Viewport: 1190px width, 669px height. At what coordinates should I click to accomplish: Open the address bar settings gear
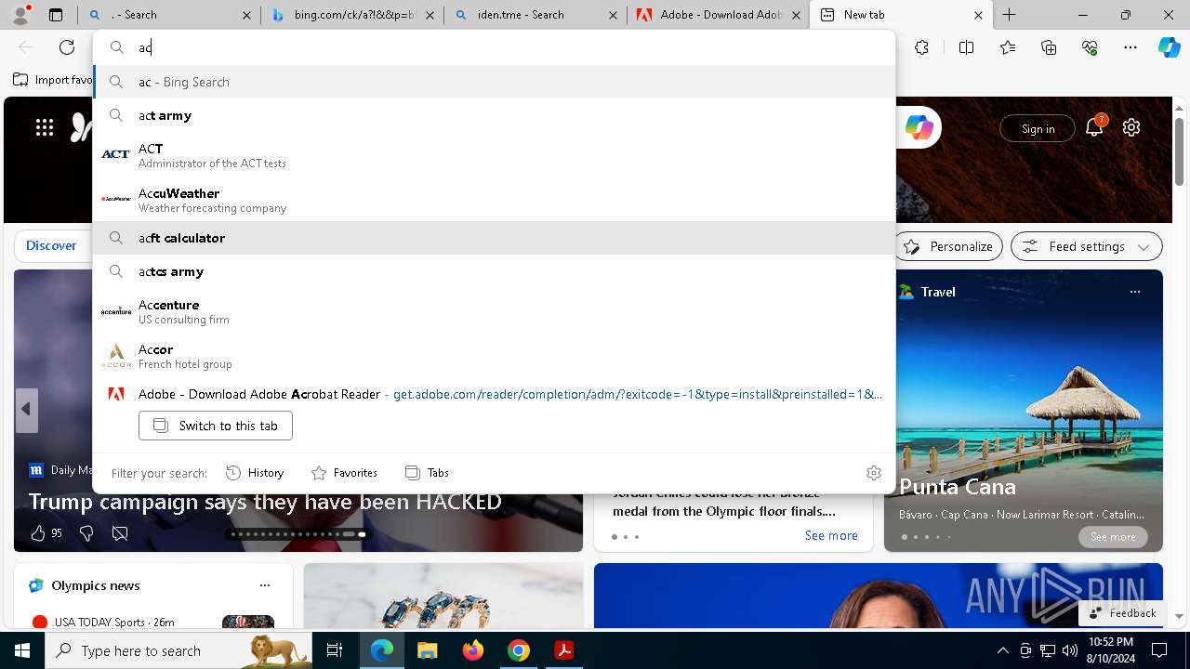pyautogui.click(x=873, y=473)
